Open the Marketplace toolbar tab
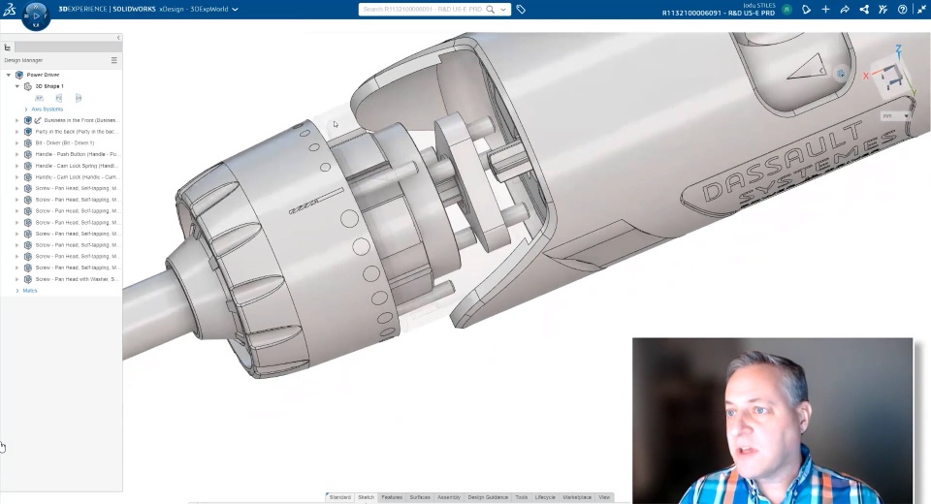 [x=577, y=497]
